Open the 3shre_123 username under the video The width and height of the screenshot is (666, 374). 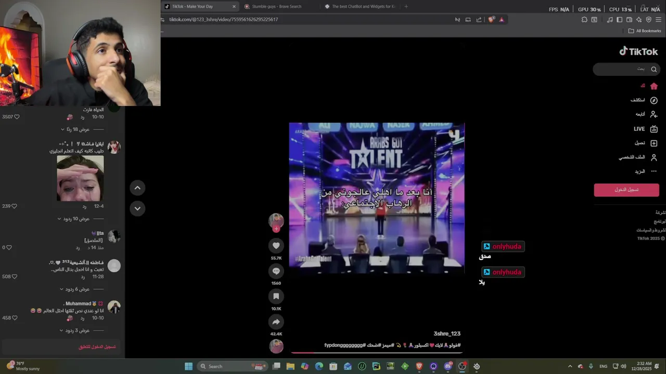point(447,333)
